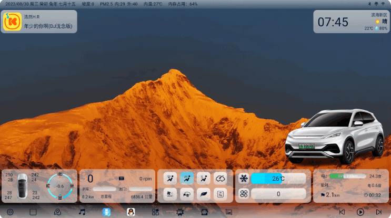The height and width of the screenshot is (218, 391).
Task: Adjust the fan speed bar showing 0
Action: click(x=278, y=194)
